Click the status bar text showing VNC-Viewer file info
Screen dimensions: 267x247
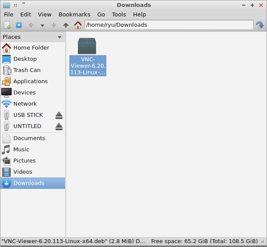[x=73, y=241]
